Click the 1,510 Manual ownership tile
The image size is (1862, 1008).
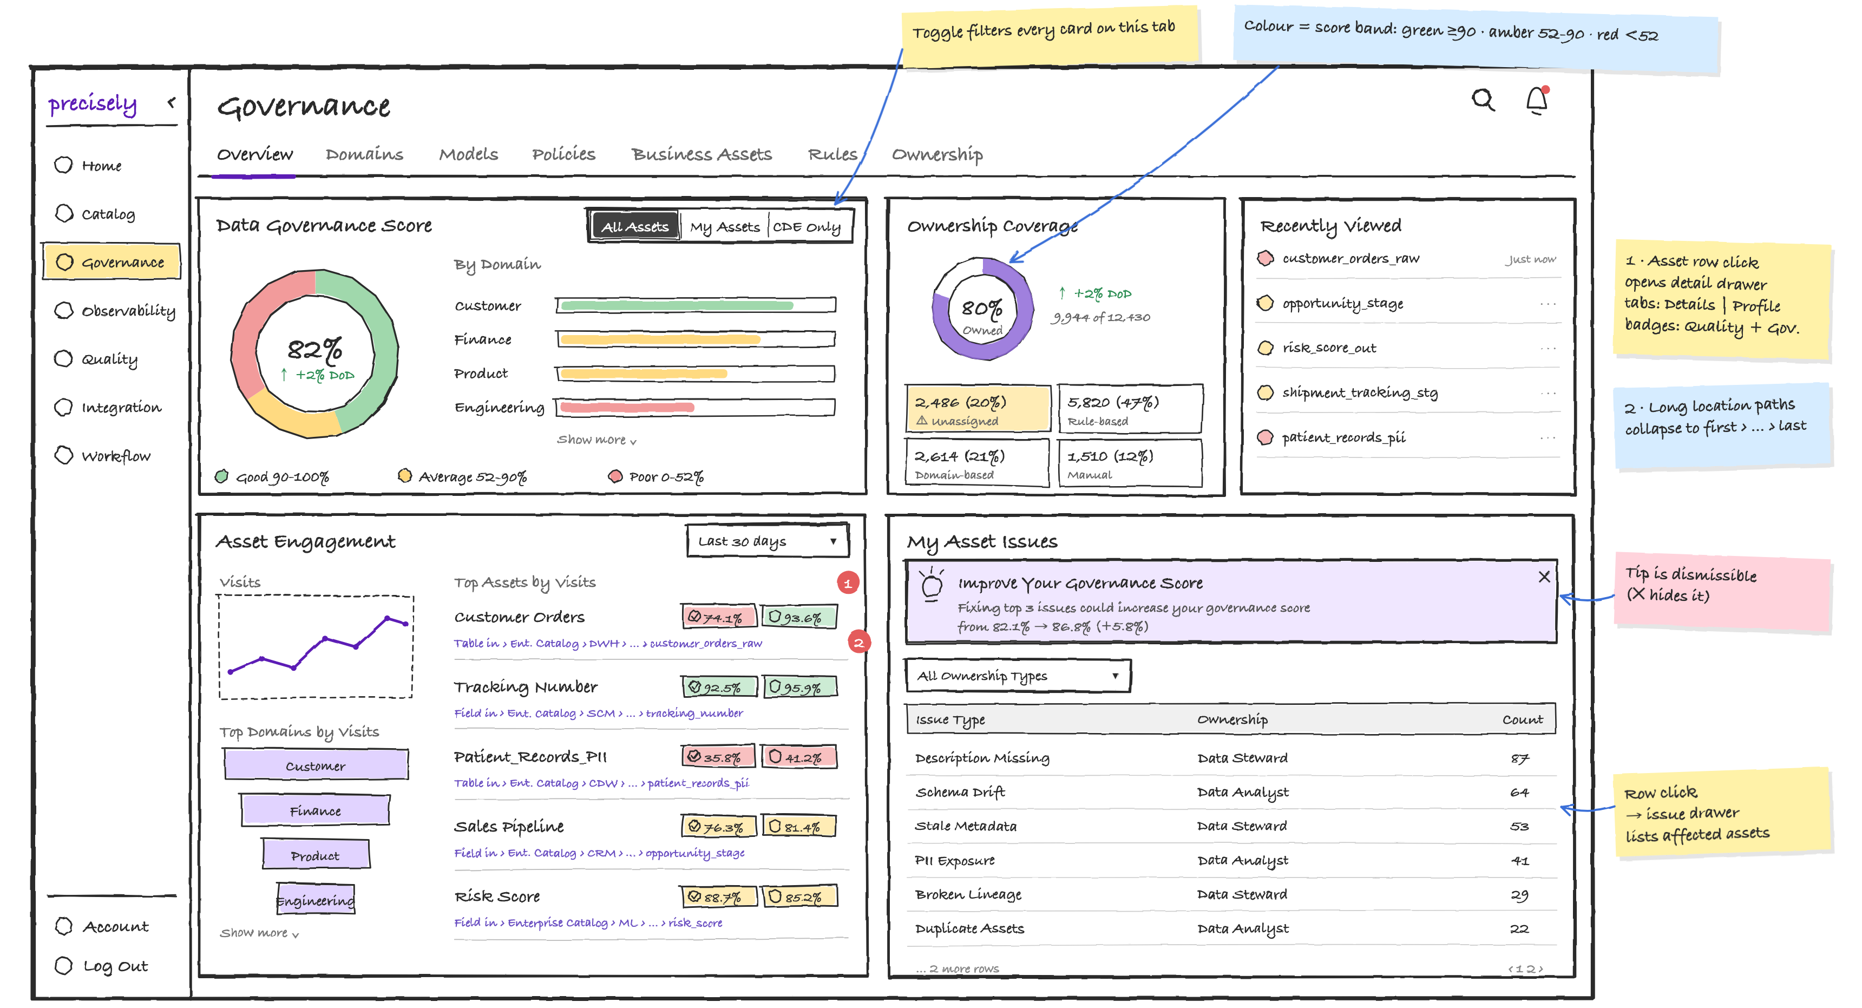pyautogui.click(x=1130, y=463)
